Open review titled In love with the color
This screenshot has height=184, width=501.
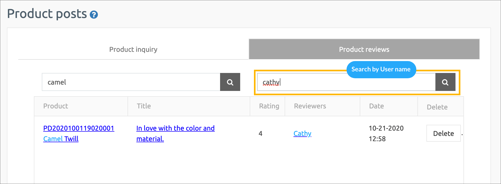click(175, 128)
